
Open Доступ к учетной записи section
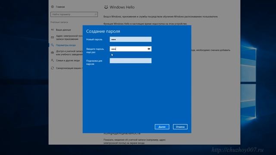click(69, 53)
